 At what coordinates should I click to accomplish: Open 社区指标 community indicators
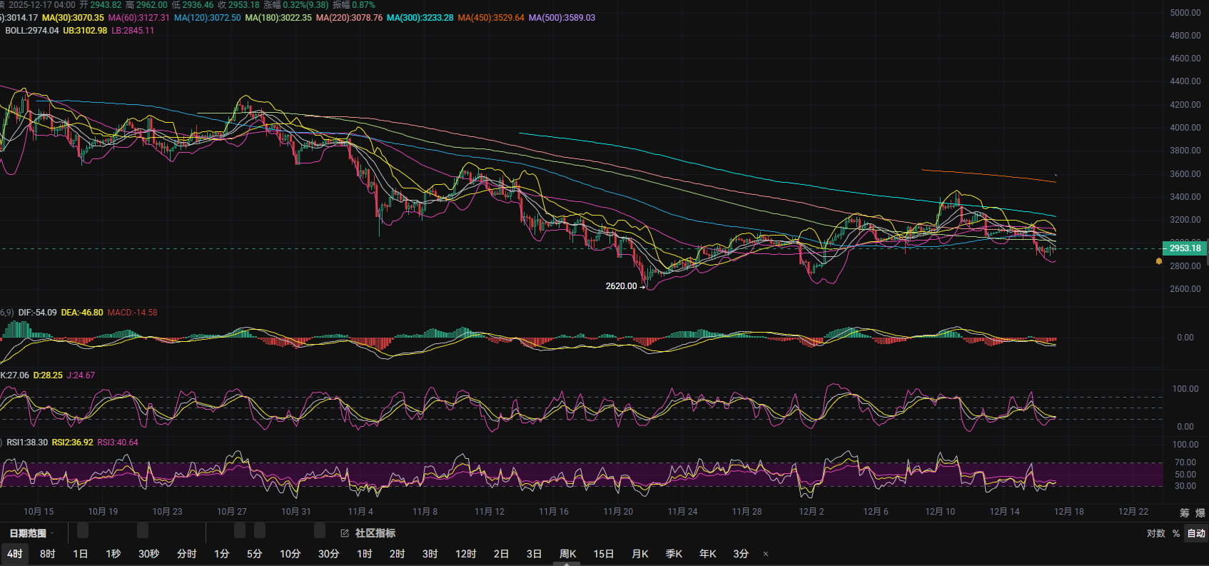pyautogui.click(x=375, y=533)
